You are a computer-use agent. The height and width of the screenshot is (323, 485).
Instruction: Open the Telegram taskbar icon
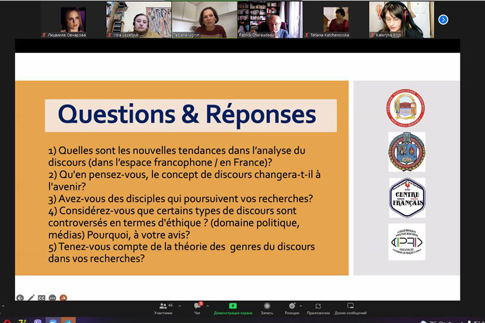tap(68, 321)
